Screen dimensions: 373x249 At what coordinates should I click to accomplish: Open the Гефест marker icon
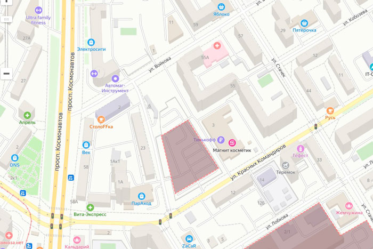pos(301,149)
